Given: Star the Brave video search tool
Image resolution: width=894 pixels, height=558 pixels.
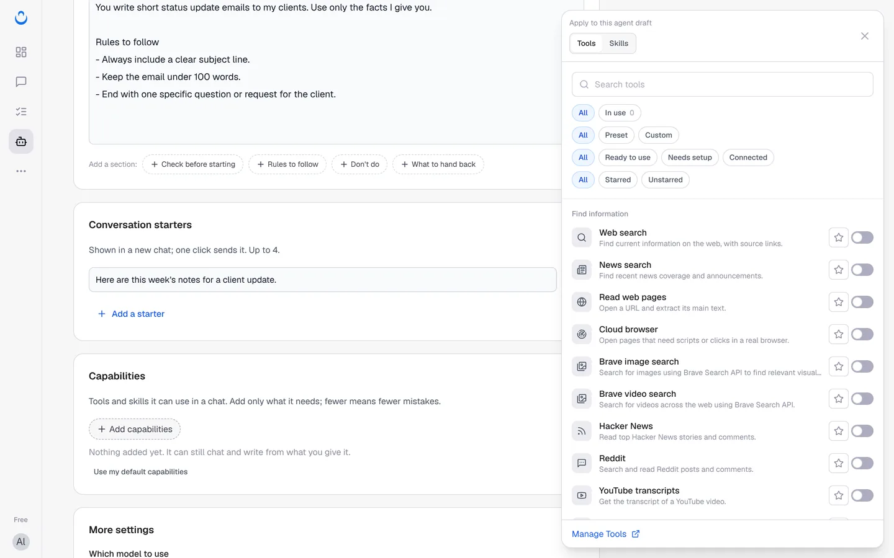Looking at the screenshot, I should [839, 399].
